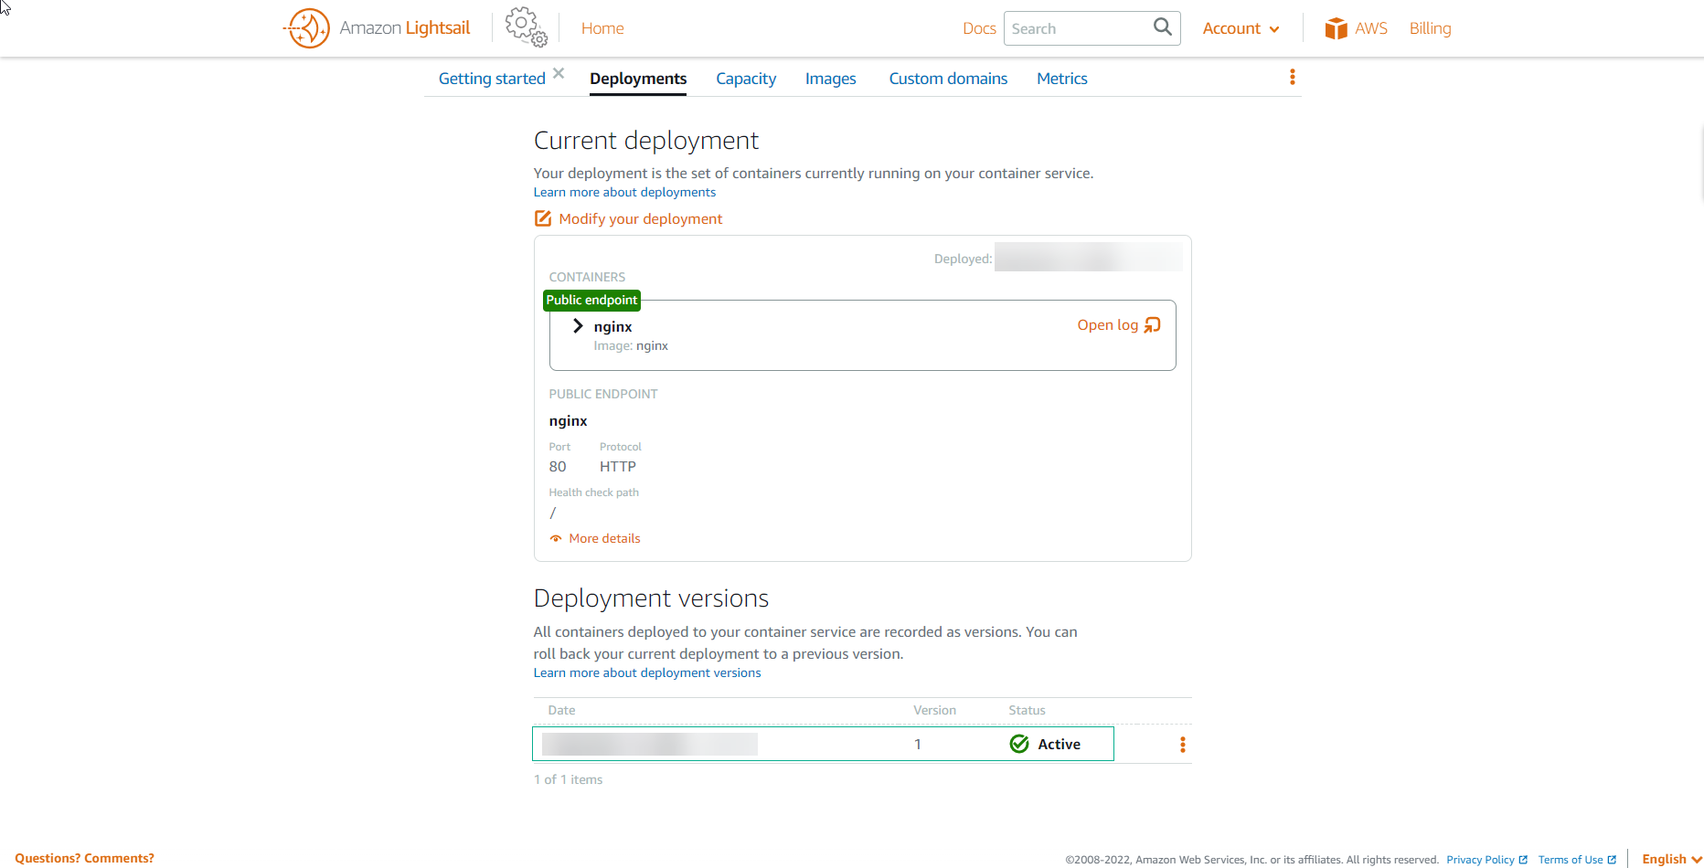1704x868 pixels.
Task: Switch to the Capacity tab
Action: (x=746, y=79)
